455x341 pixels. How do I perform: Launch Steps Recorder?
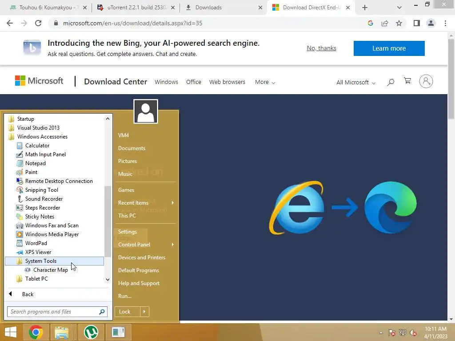coord(42,208)
